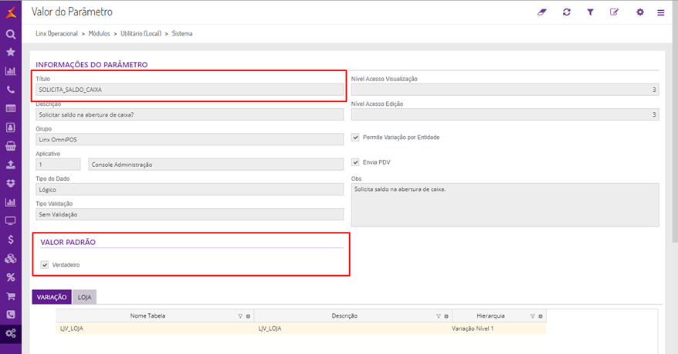
Task: Open filter dropdown on Hierarquia column
Action: click(533, 316)
